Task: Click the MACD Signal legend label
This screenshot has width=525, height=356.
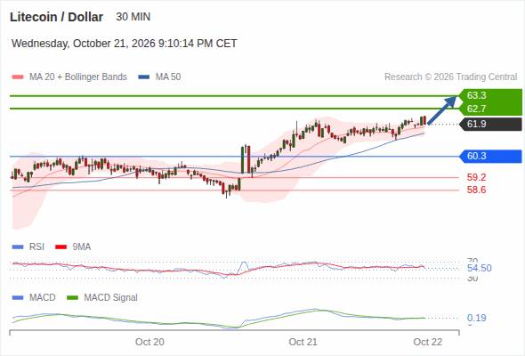Action: pyautogui.click(x=111, y=297)
